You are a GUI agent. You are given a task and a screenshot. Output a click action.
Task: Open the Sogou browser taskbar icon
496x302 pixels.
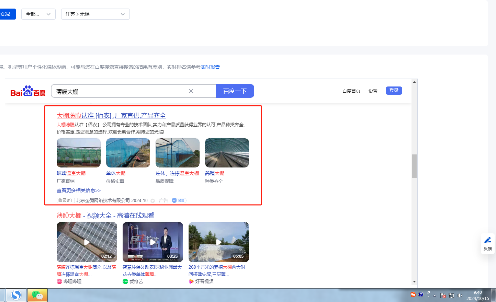(16, 295)
